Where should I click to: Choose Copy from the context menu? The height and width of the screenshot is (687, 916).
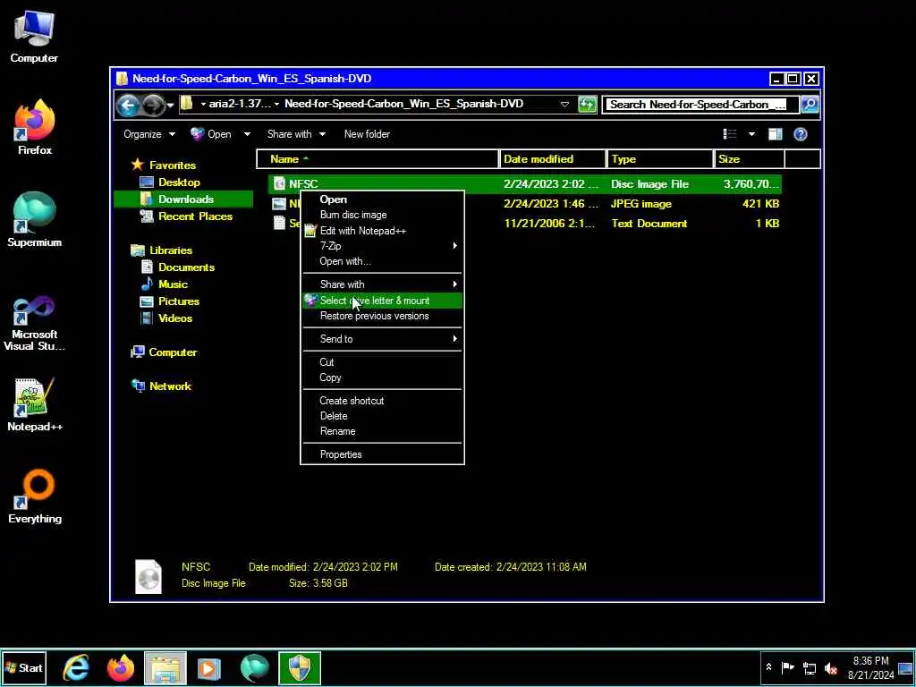tap(382, 377)
